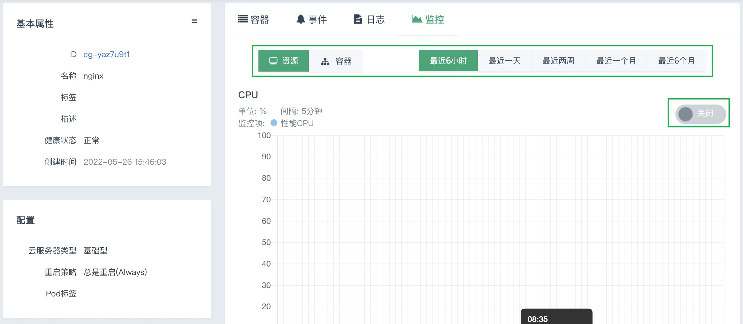Switch to the 事件 tab
743x324 pixels.
pos(312,19)
